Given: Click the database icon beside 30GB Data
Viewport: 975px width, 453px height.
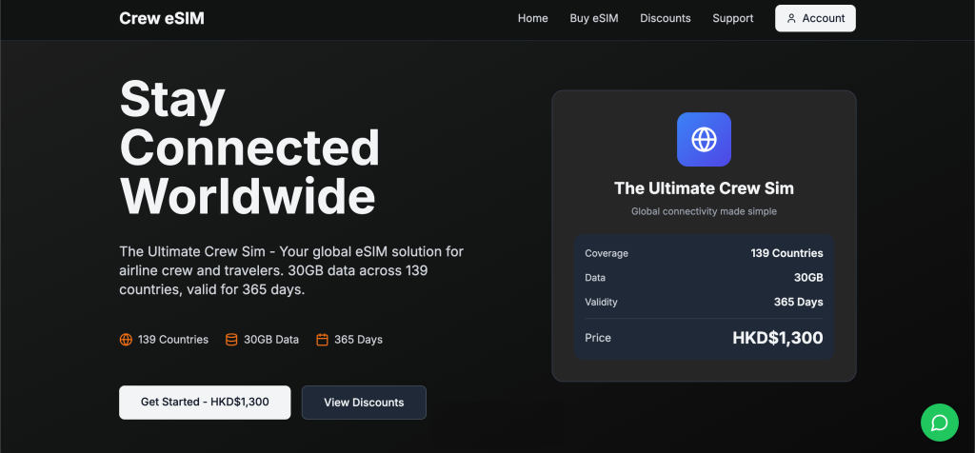Looking at the screenshot, I should click(x=231, y=340).
